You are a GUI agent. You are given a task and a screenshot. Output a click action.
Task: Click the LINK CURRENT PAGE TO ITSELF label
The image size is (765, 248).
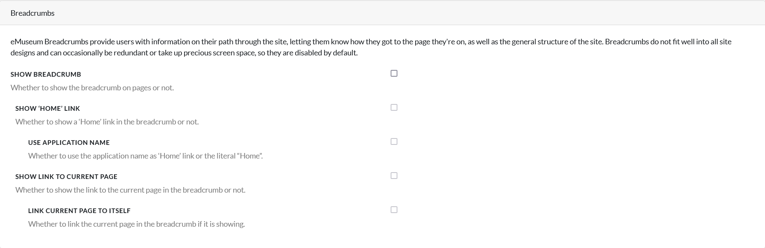click(x=79, y=211)
